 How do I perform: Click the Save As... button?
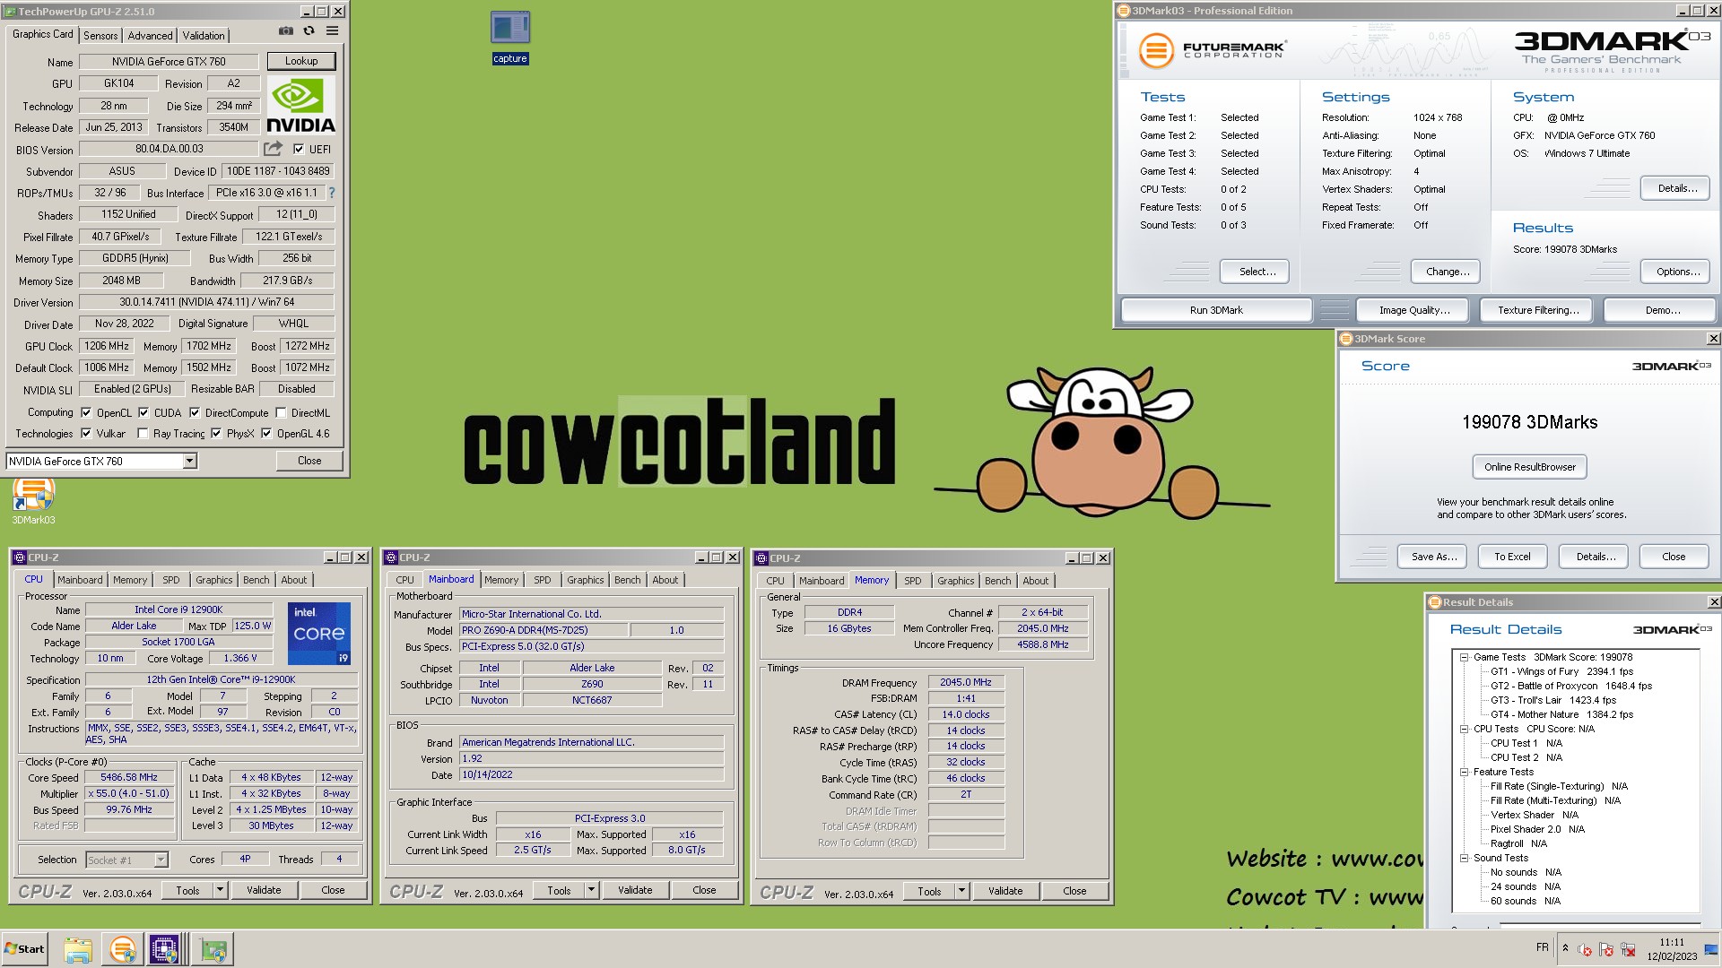[x=1432, y=557]
